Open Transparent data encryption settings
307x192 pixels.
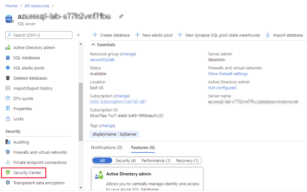[39, 183]
